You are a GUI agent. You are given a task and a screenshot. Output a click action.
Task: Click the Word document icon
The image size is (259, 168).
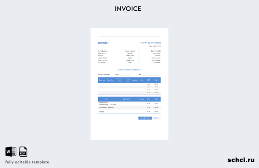click(x=11, y=151)
